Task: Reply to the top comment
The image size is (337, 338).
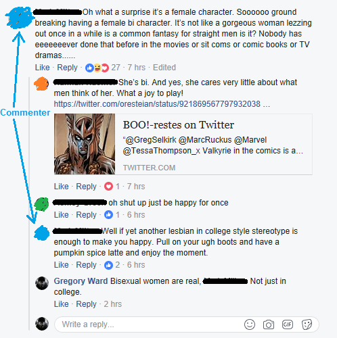Action: coord(67,68)
